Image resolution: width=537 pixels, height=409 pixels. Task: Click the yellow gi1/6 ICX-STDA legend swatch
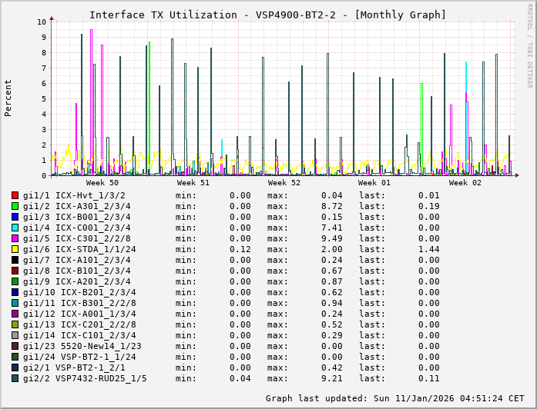point(15,249)
